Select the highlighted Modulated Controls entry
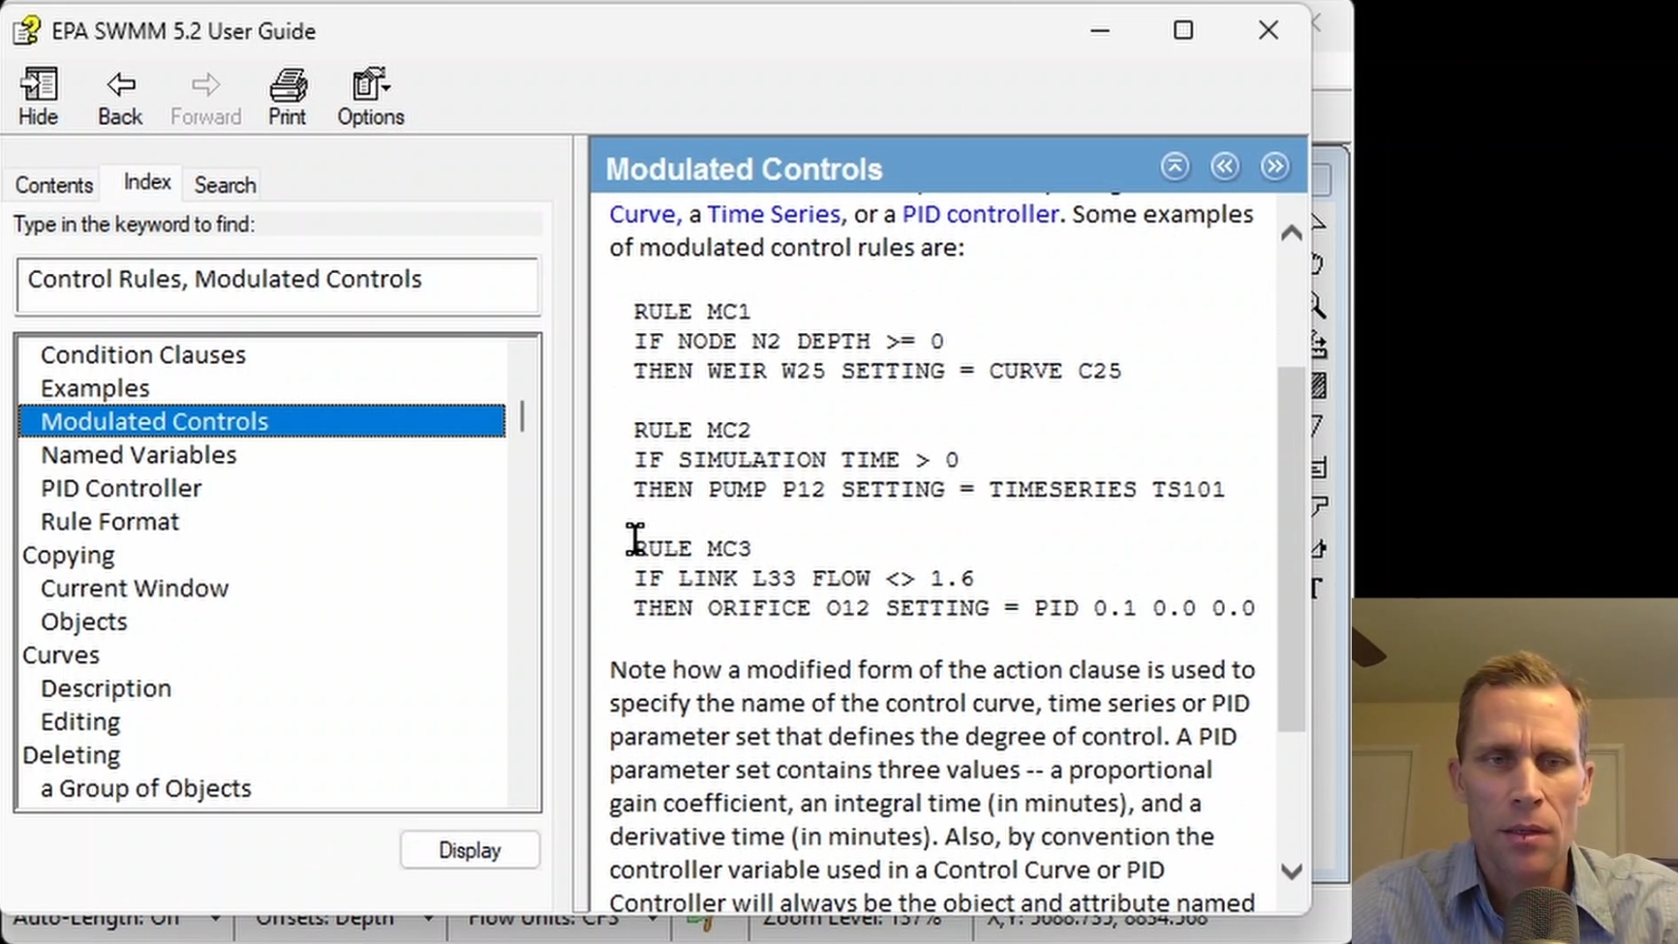Viewport: 1678px width, 944px height. point(262,421)
